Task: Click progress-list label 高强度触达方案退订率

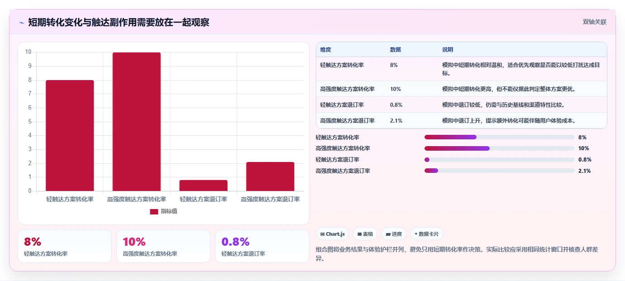Action: [343, 171]
